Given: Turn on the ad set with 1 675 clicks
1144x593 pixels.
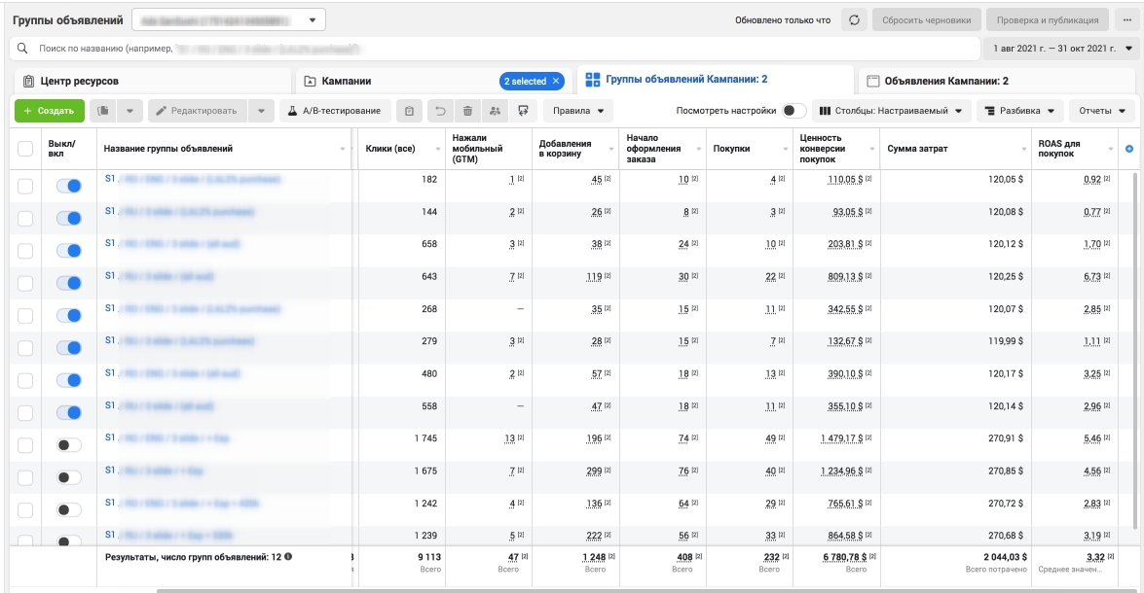Looking at the screenshot, I should 68,477.
